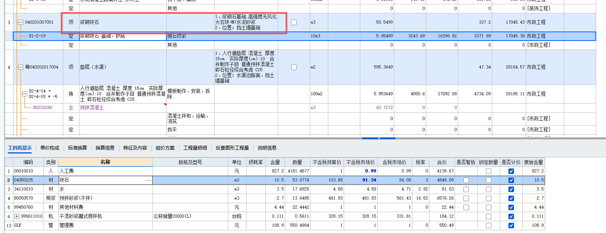The image size is (606, 233).
Task: Click value 27092.68 in the D2-4-14 row
Action: (x=447, y=94)
